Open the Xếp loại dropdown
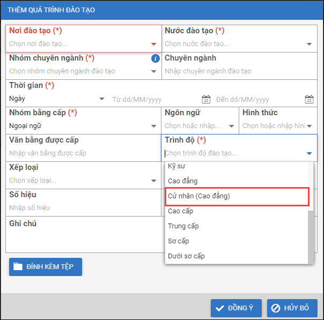Image resolution: width=324 pixels, height=320 pixels. pos(154,181)
